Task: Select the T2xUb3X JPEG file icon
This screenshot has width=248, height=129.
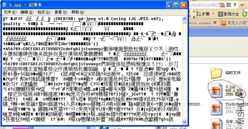Action: point(217,108)
